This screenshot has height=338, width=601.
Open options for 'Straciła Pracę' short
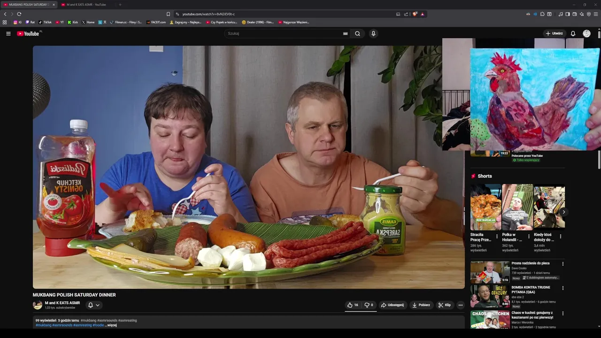[497, 237]
